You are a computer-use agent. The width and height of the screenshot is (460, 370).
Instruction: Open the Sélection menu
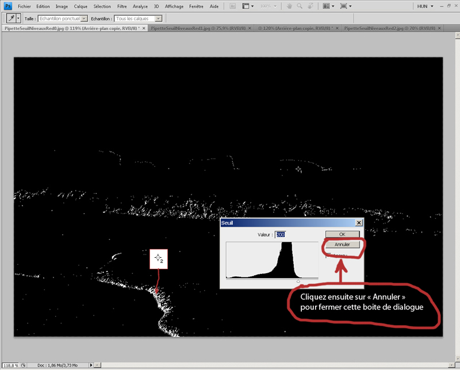[102, 6]
